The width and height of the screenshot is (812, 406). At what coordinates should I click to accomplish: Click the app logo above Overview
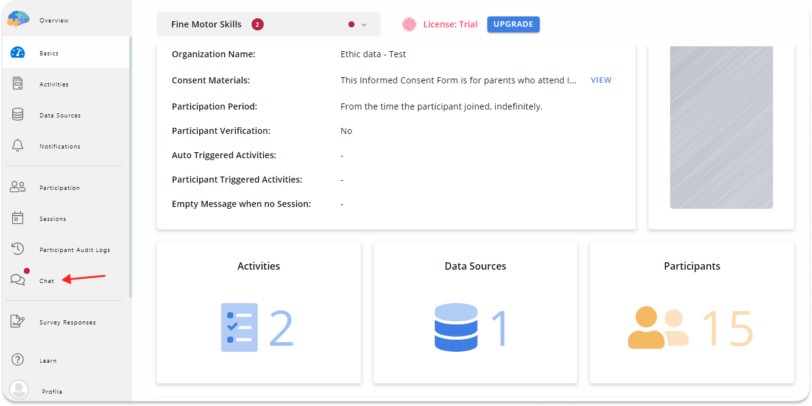[x=18, y=18]
